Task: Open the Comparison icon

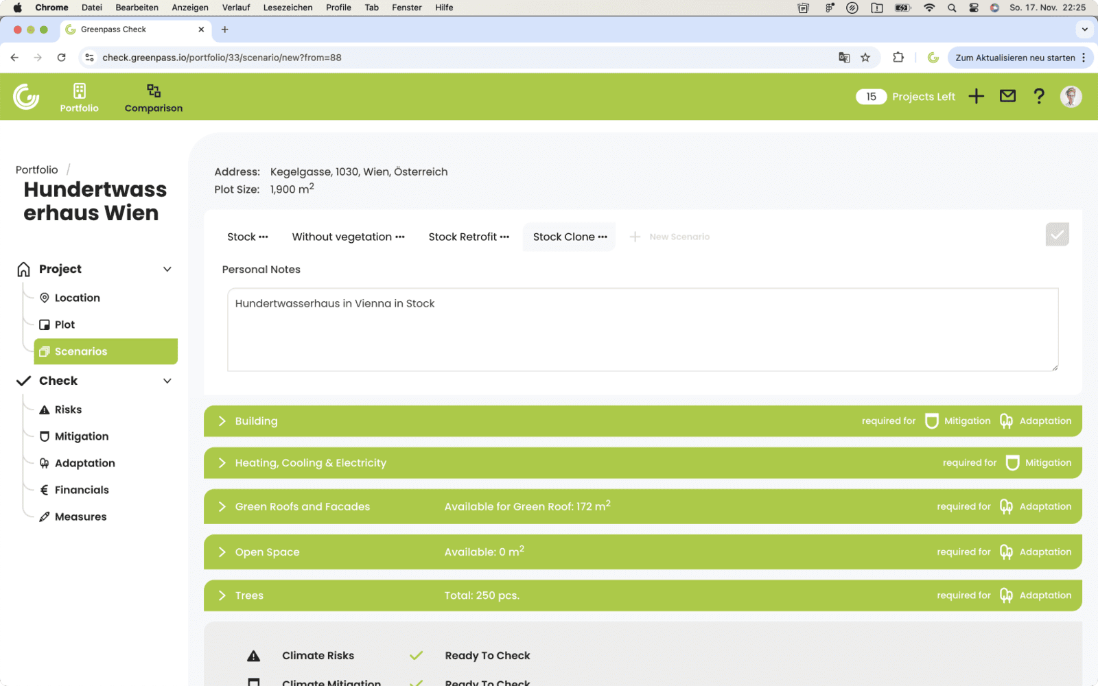Action: pos(154,91)
